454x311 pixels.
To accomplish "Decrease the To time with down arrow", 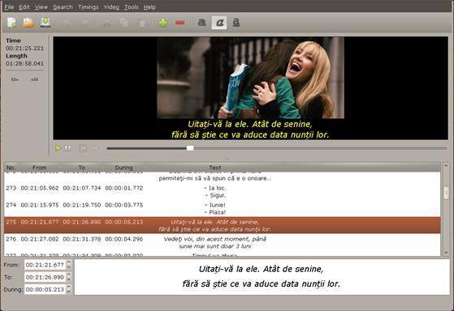I will point(68,279).
